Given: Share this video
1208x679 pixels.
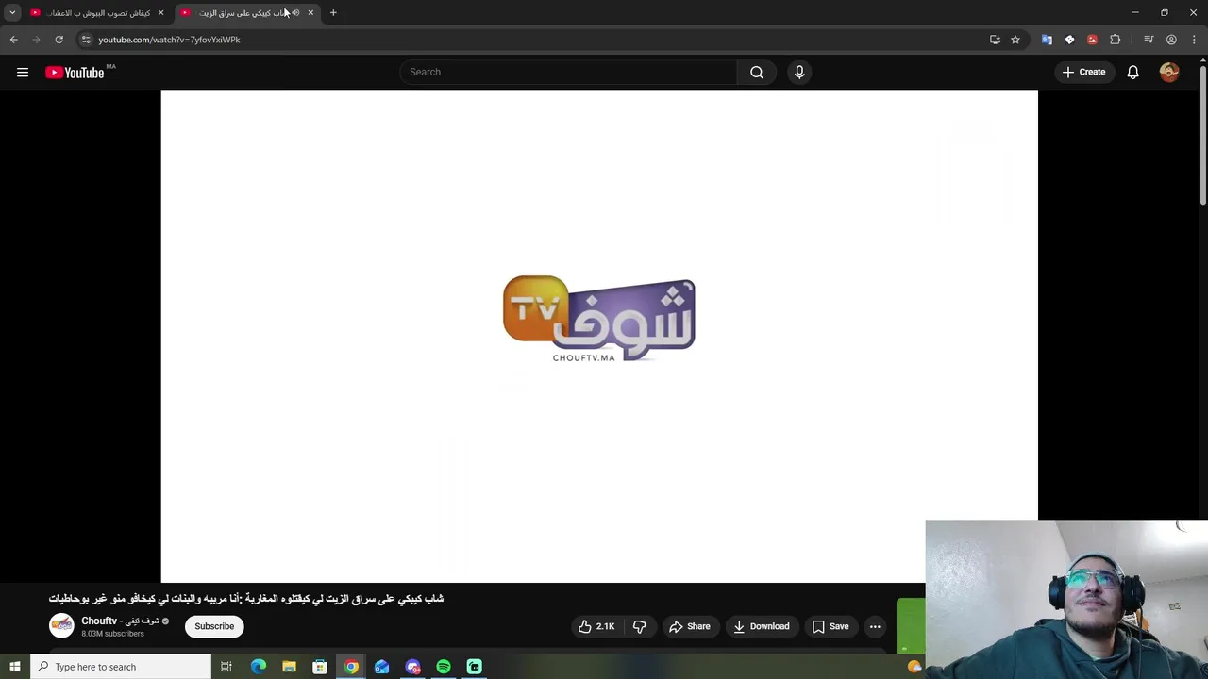Looking at the screenshot, I should (689, 626).
